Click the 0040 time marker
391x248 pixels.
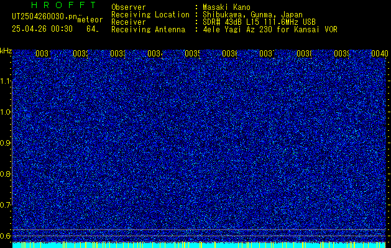click(380, 54)
